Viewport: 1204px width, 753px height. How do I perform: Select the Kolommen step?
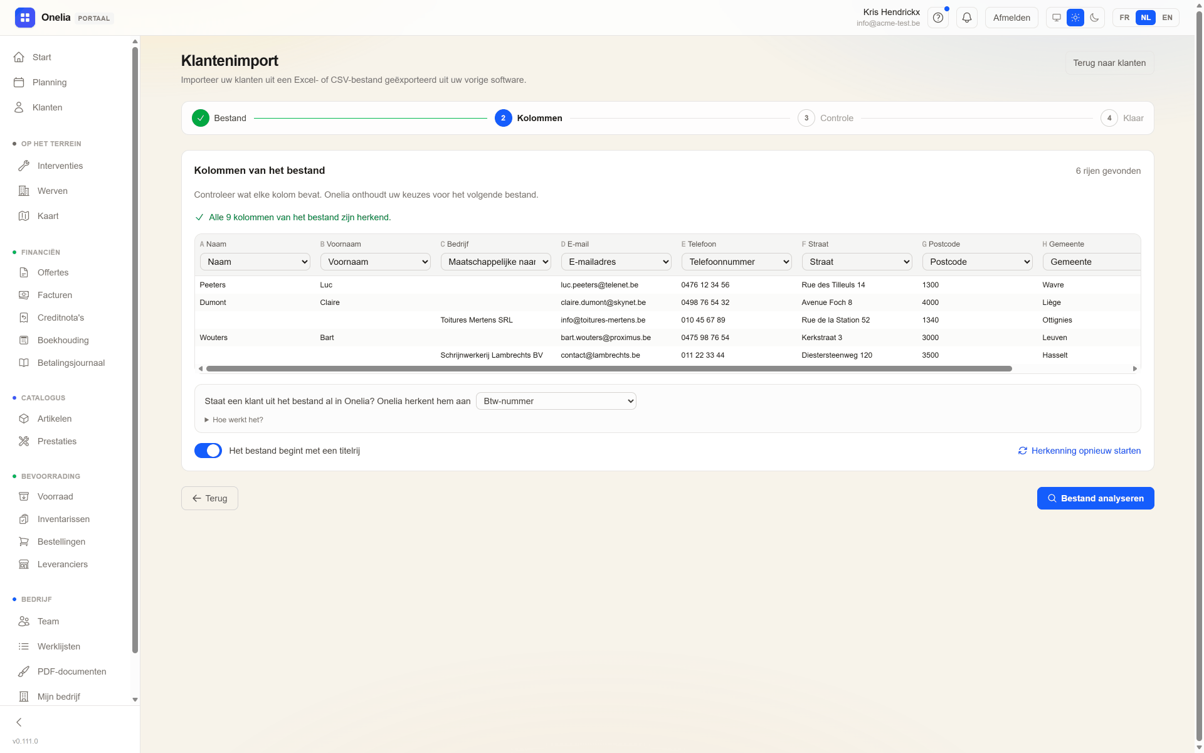pyautogui.click(x=529, y=118)
